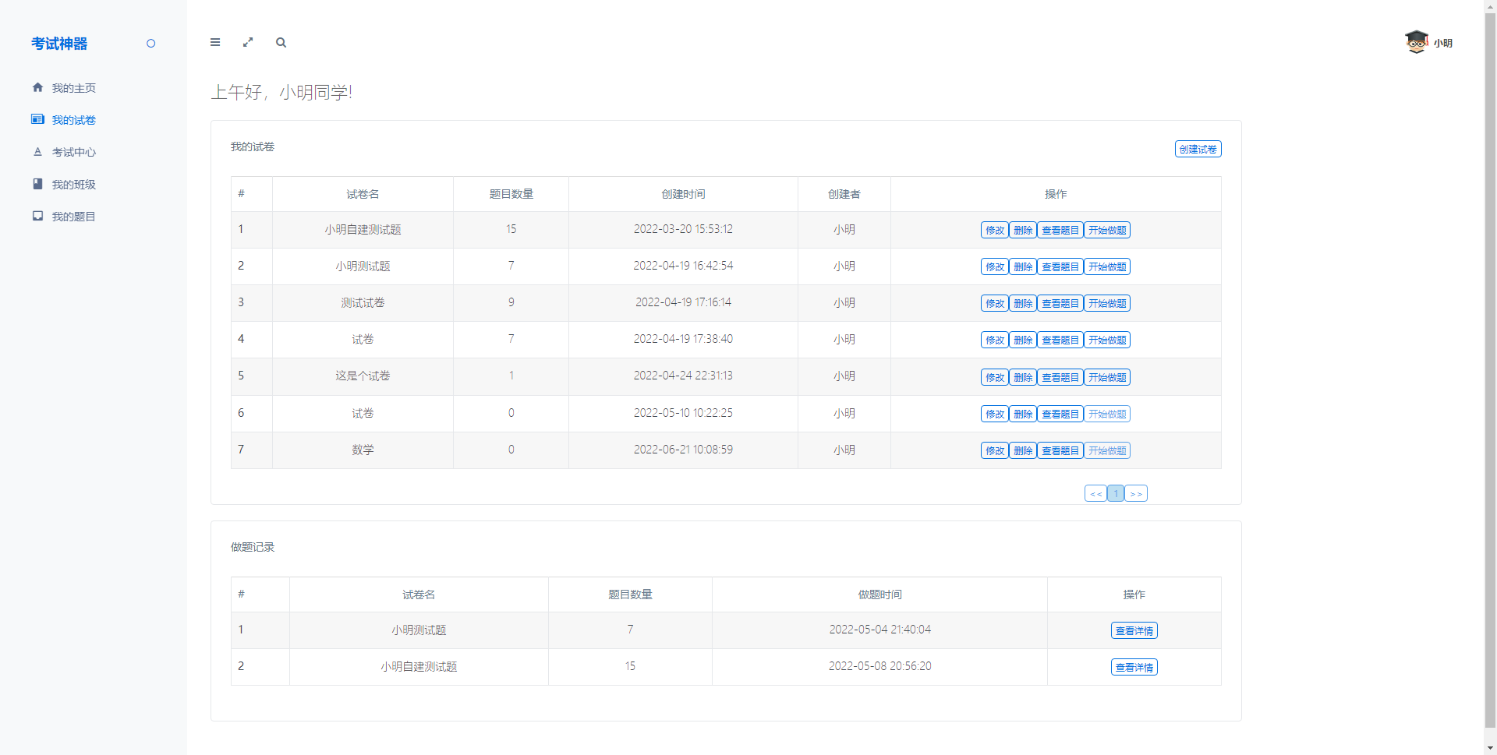Open the 小明 user avatar
Viewport: 1497px width, 755px height.
click(1417, 42)
